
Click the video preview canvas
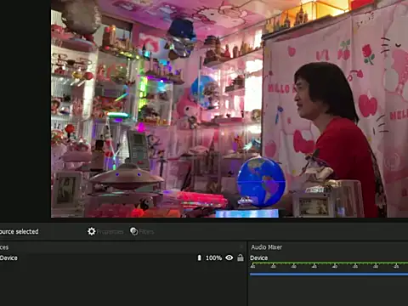(x=229, y=109)
